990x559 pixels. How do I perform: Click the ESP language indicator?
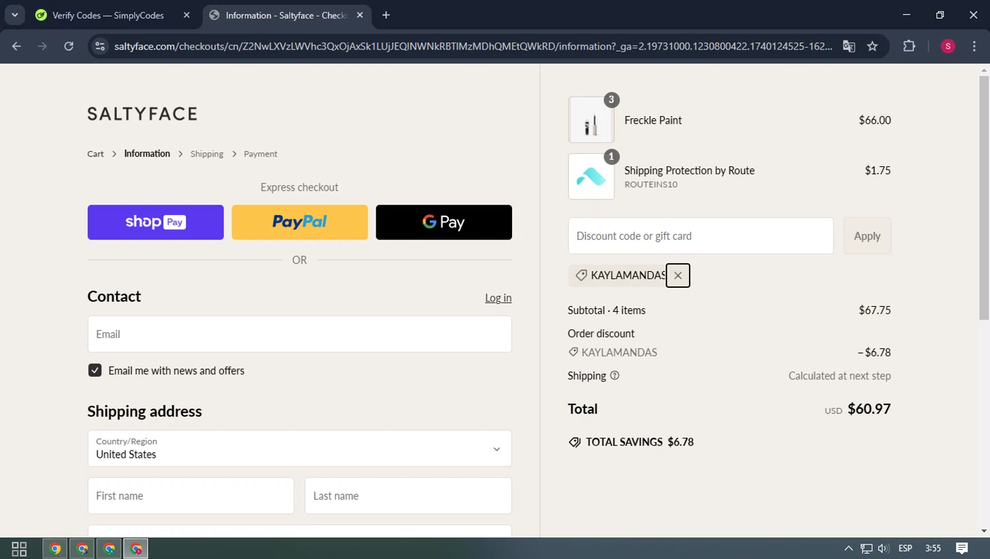(906, 548)
